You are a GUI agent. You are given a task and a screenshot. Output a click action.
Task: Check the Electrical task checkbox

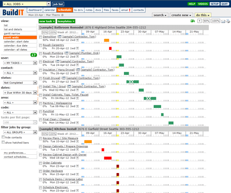point(40,62)
